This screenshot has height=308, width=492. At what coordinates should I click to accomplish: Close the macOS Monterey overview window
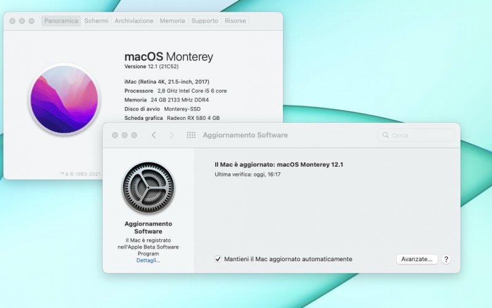12,21
